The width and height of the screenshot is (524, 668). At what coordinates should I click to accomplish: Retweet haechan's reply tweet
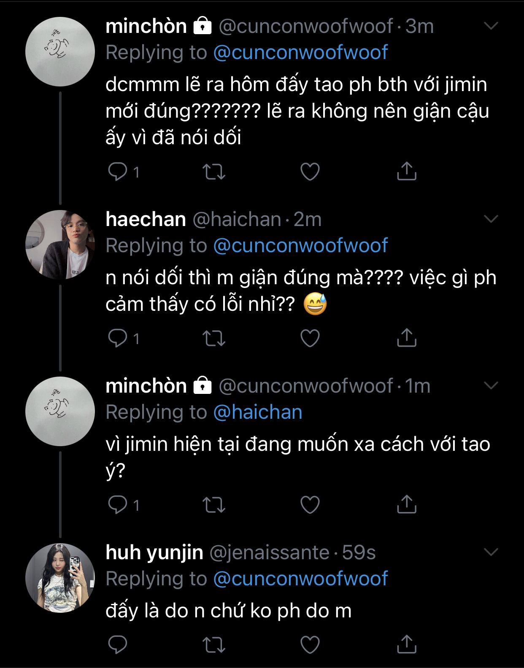(214, 338)
